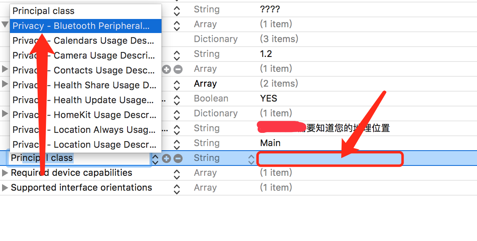The width and height of the screenshot is (477, 241).
Task: Click plus button beside Contacts Usage list entry
Action: click(x=166, y=69)
